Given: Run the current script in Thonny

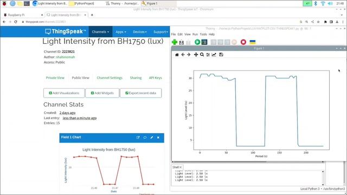Looking at the screenshot, I should (x=197, y=42).
